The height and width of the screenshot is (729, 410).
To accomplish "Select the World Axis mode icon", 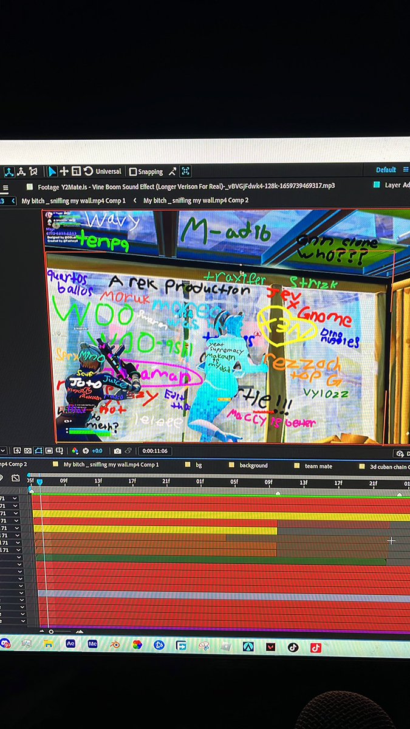I will pyautogui.click(x=21, y=171).
